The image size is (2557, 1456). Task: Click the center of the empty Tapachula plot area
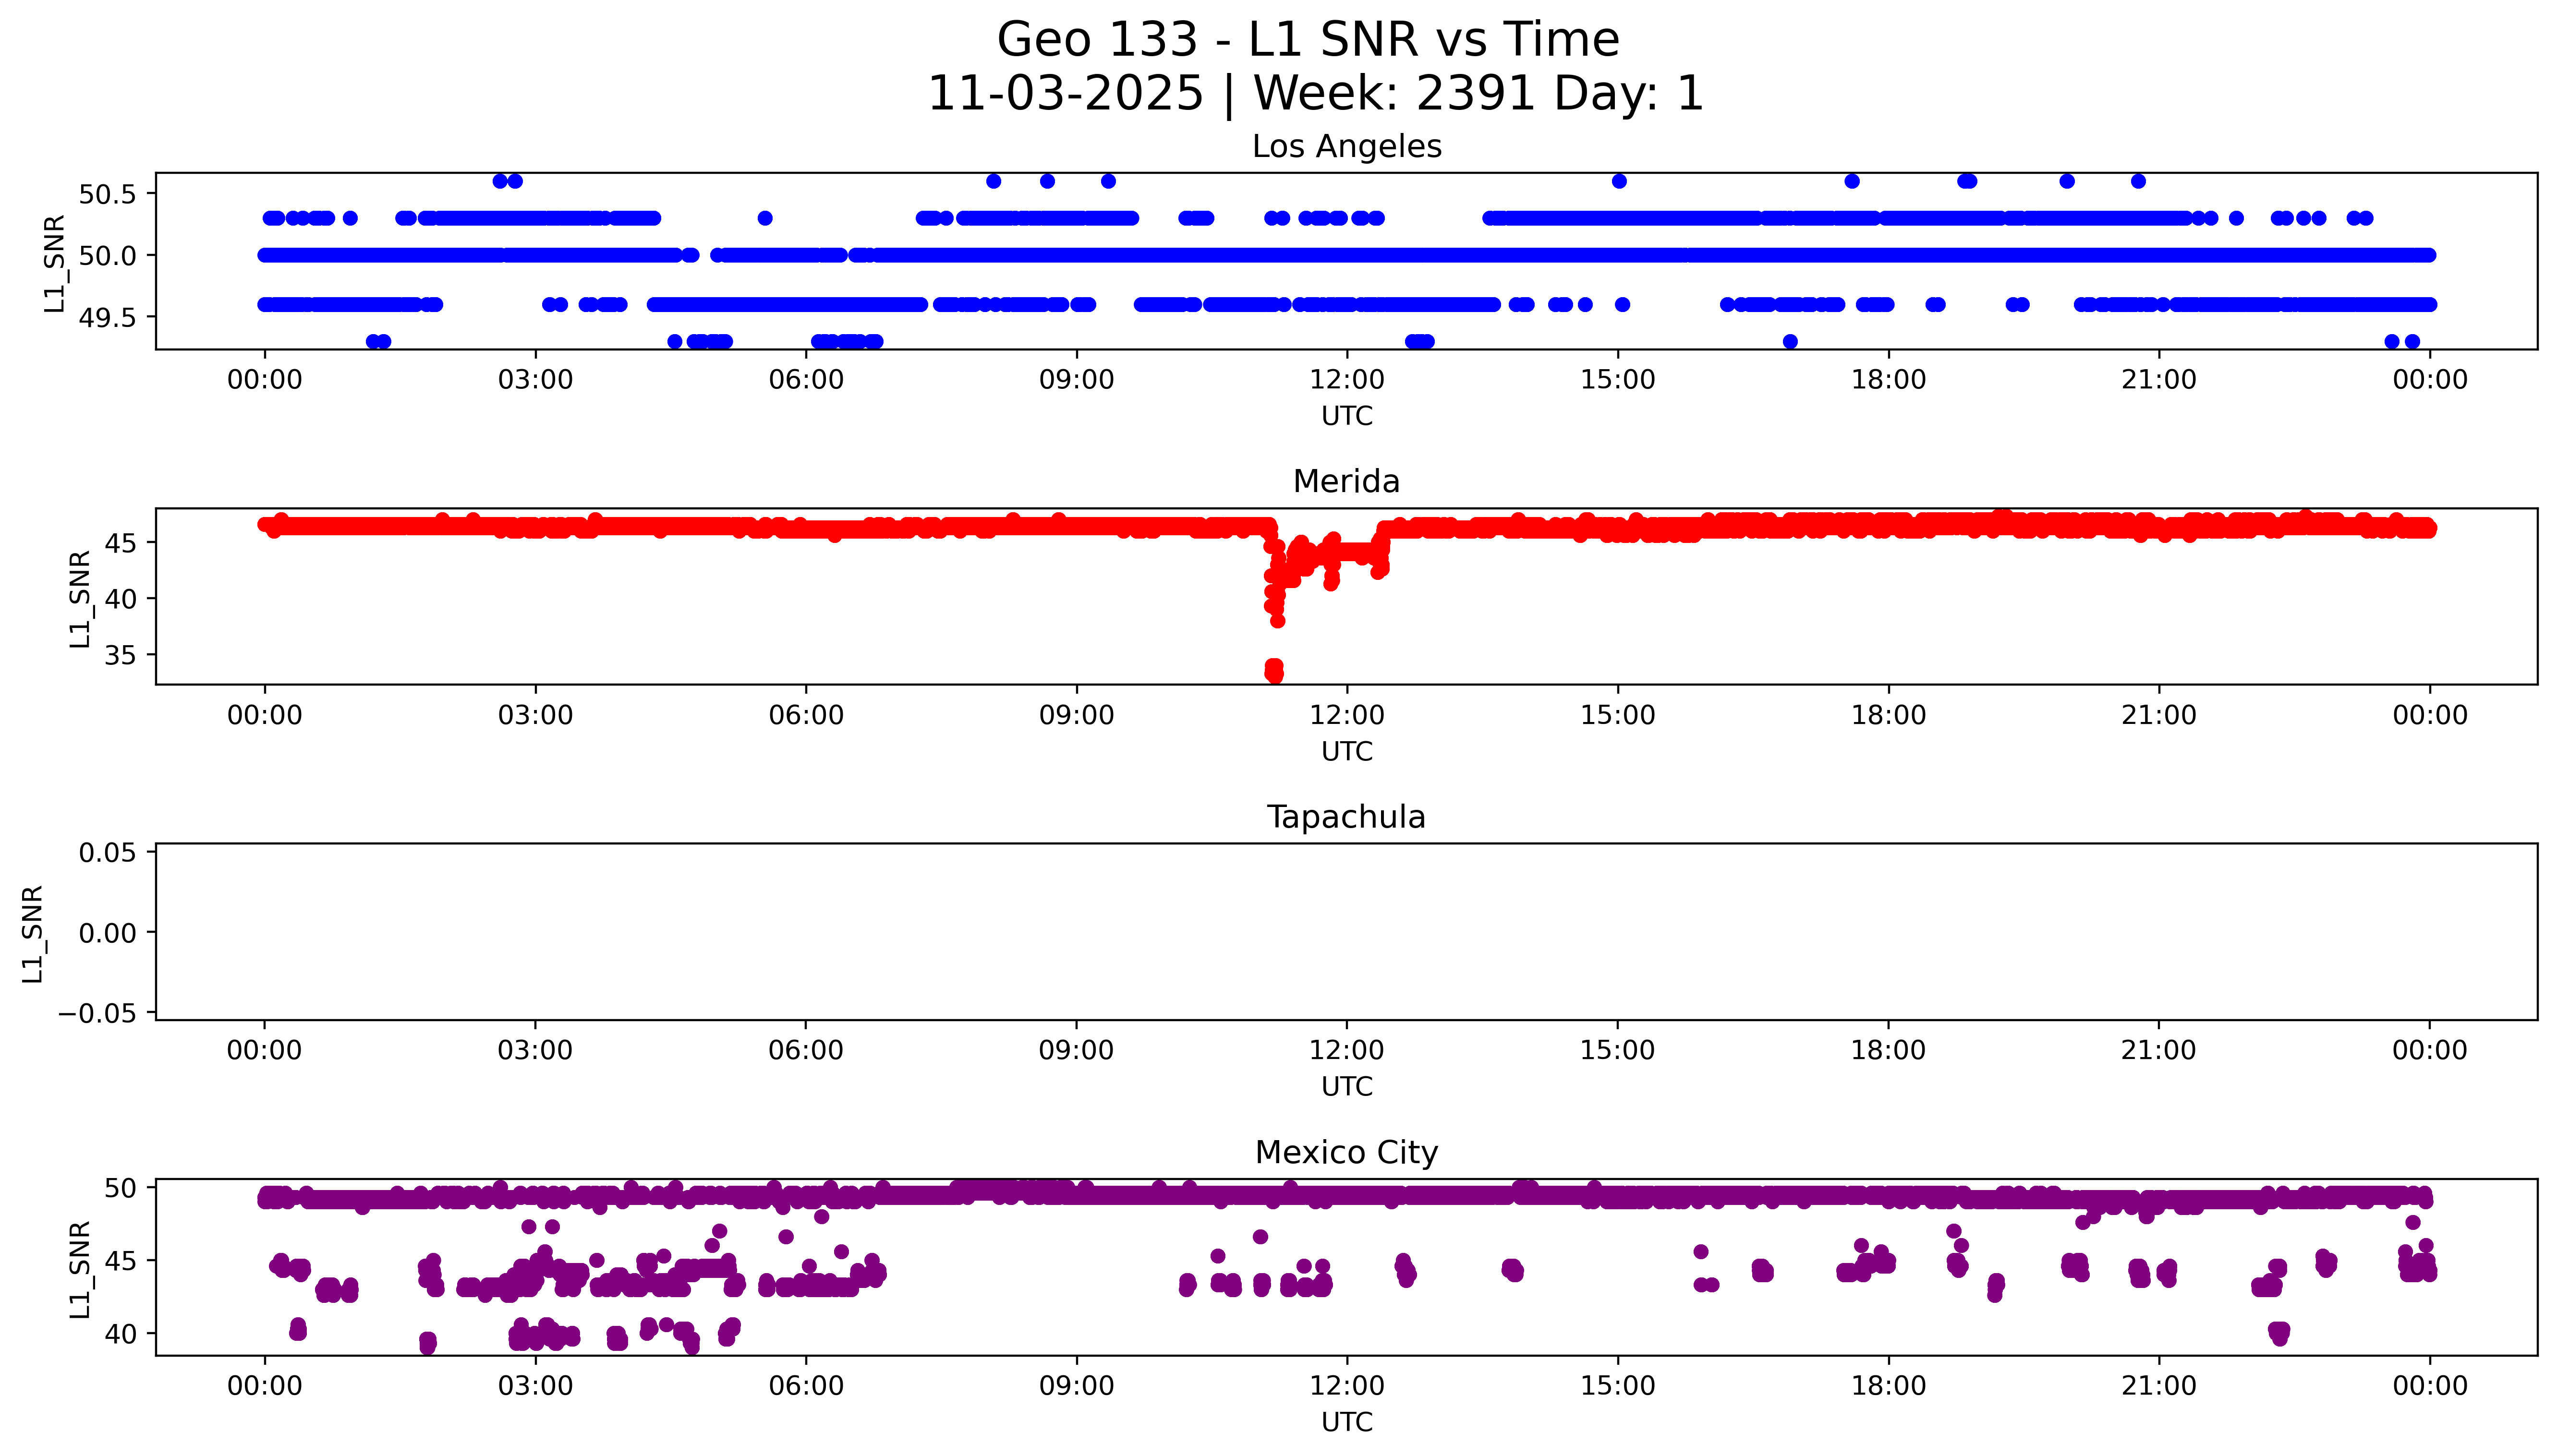(x=1346, y=932)
